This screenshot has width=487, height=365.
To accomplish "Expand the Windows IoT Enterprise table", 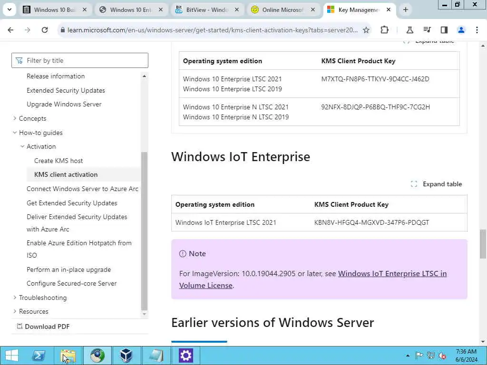I will click(437, 184).
